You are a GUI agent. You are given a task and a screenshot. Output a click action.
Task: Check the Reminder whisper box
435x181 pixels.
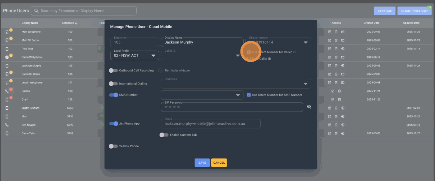[x=161, y=71]
